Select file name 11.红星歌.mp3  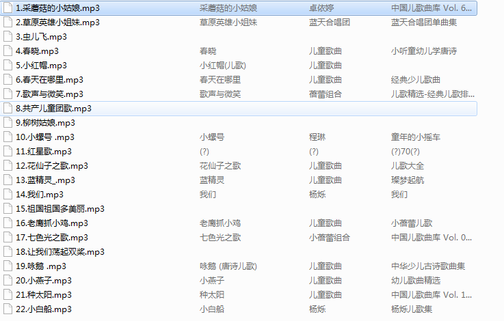(x=44, y=152)
